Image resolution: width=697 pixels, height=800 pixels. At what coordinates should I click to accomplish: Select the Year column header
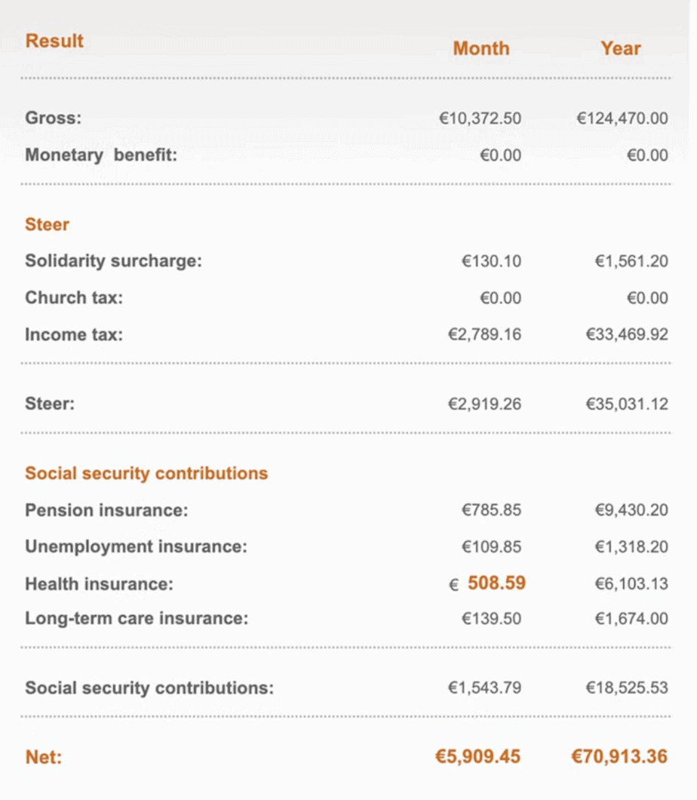point(621,49)
